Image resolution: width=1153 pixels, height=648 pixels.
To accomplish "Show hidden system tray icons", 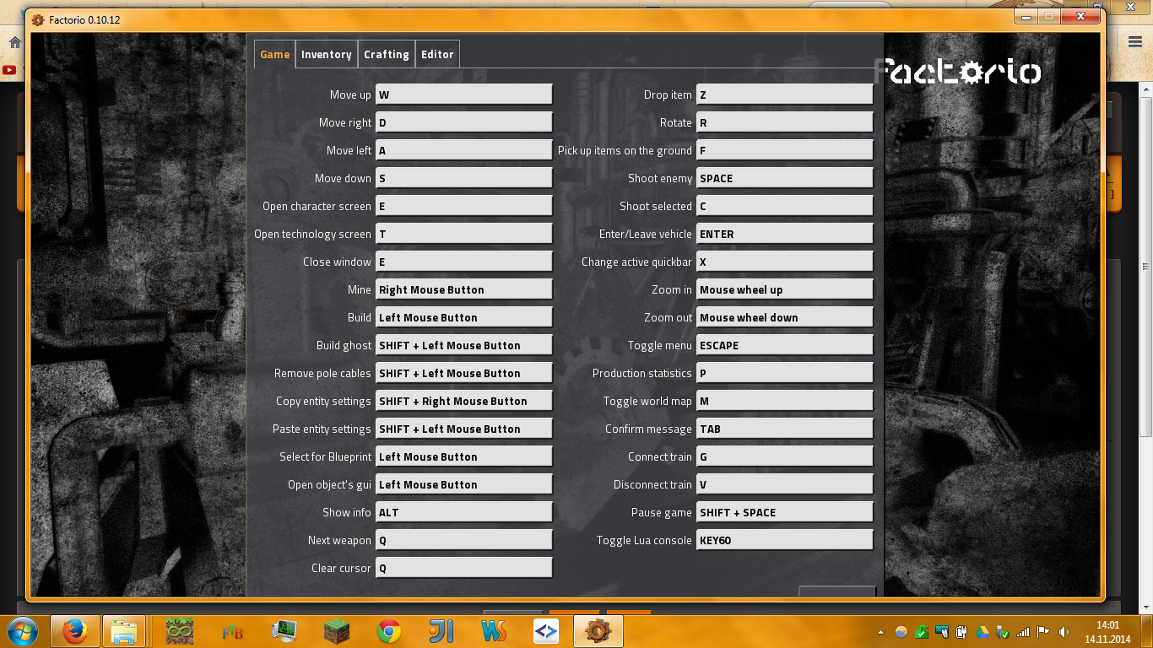I will click(881, 632).
